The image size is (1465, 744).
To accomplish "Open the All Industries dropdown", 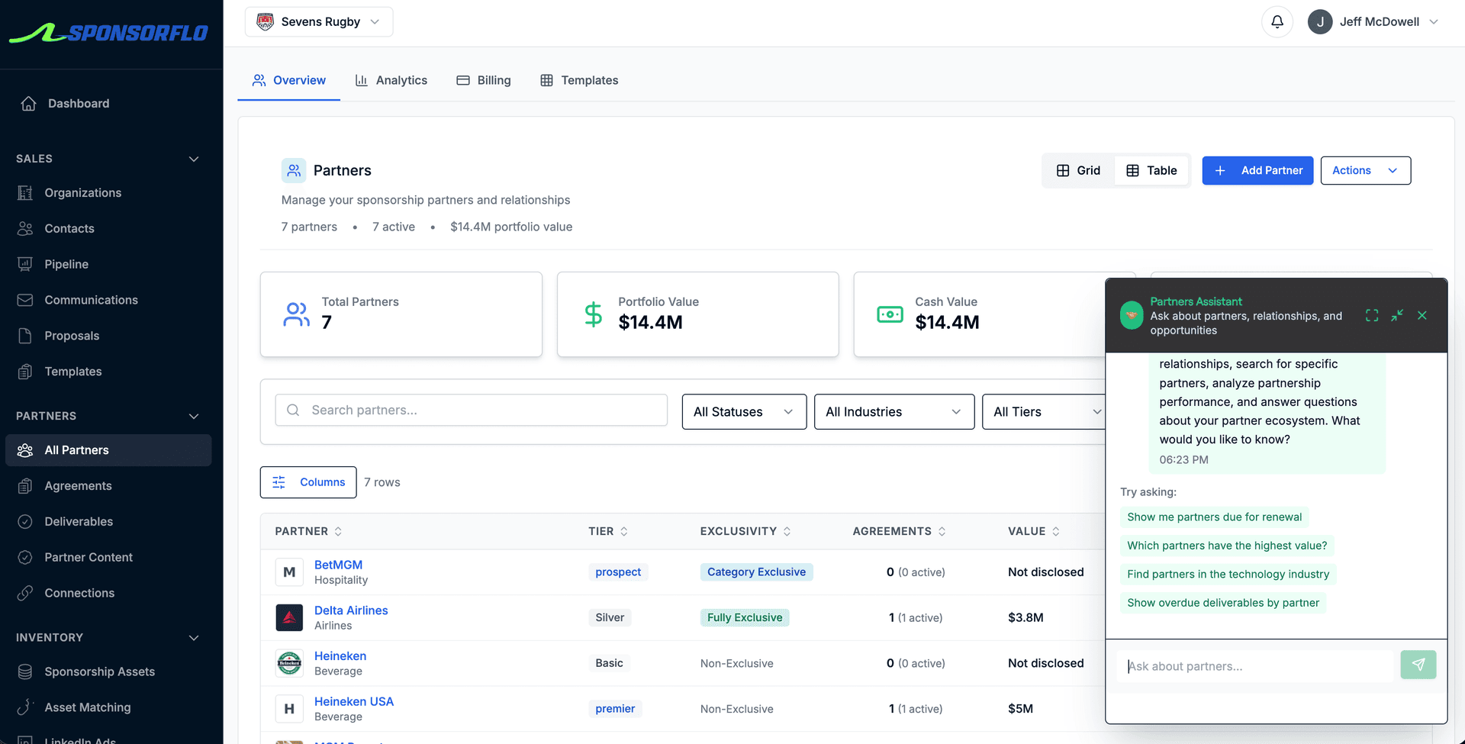I will (x=893, y=411).
